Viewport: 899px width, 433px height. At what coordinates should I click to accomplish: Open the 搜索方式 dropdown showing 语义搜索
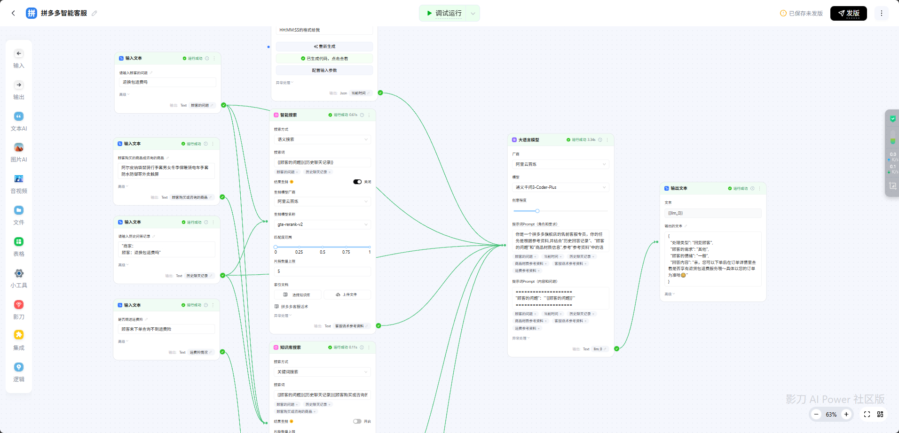(x=323, y=139)
